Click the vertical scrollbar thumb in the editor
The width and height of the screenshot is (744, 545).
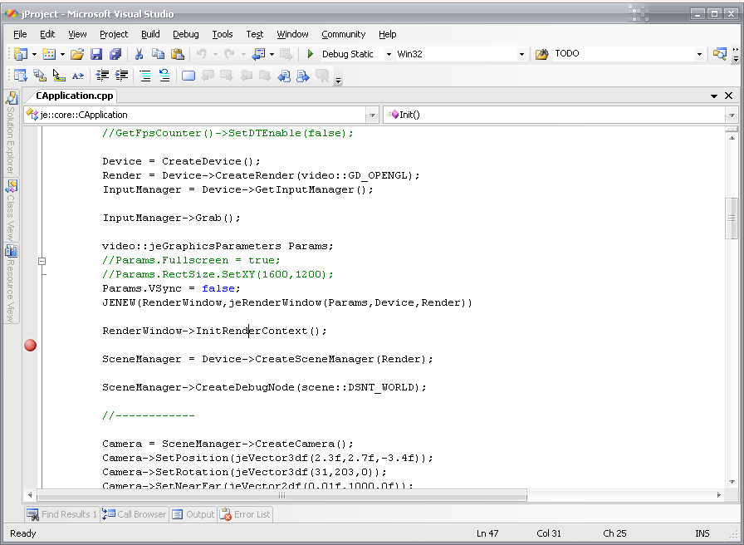coord(731,218)
